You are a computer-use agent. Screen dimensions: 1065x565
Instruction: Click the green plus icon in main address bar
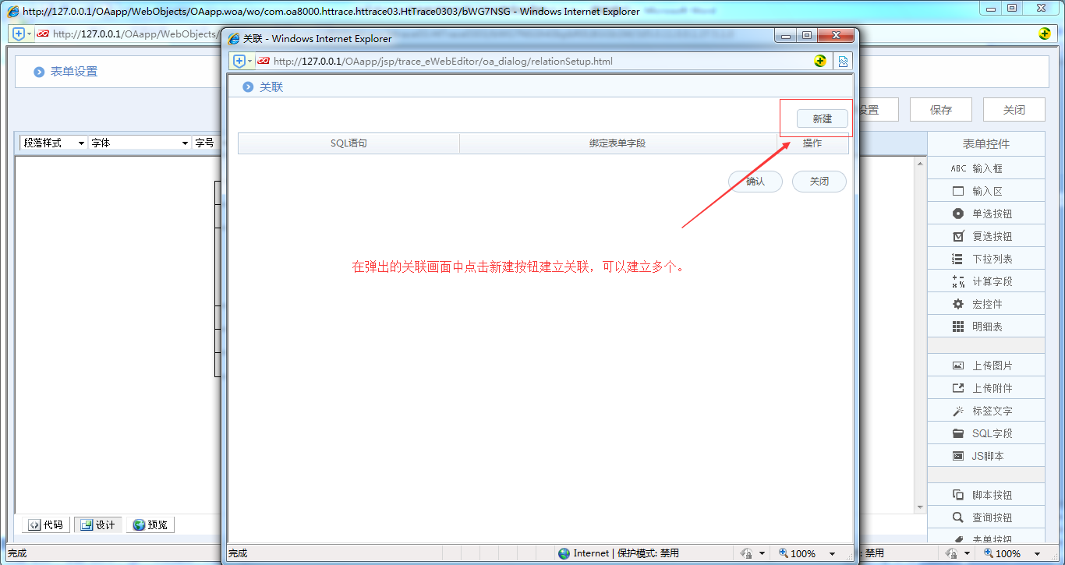coord(1044,34)
